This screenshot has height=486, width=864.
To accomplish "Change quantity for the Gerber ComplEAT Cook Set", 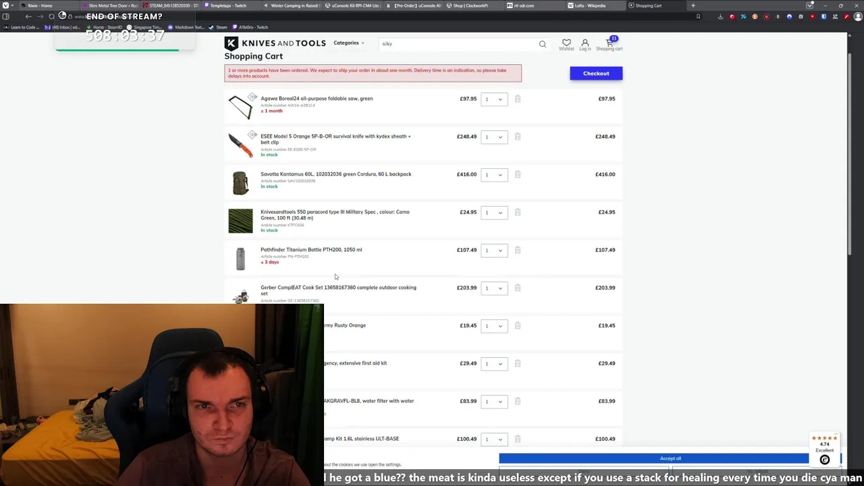I will (x=494, y=288).
